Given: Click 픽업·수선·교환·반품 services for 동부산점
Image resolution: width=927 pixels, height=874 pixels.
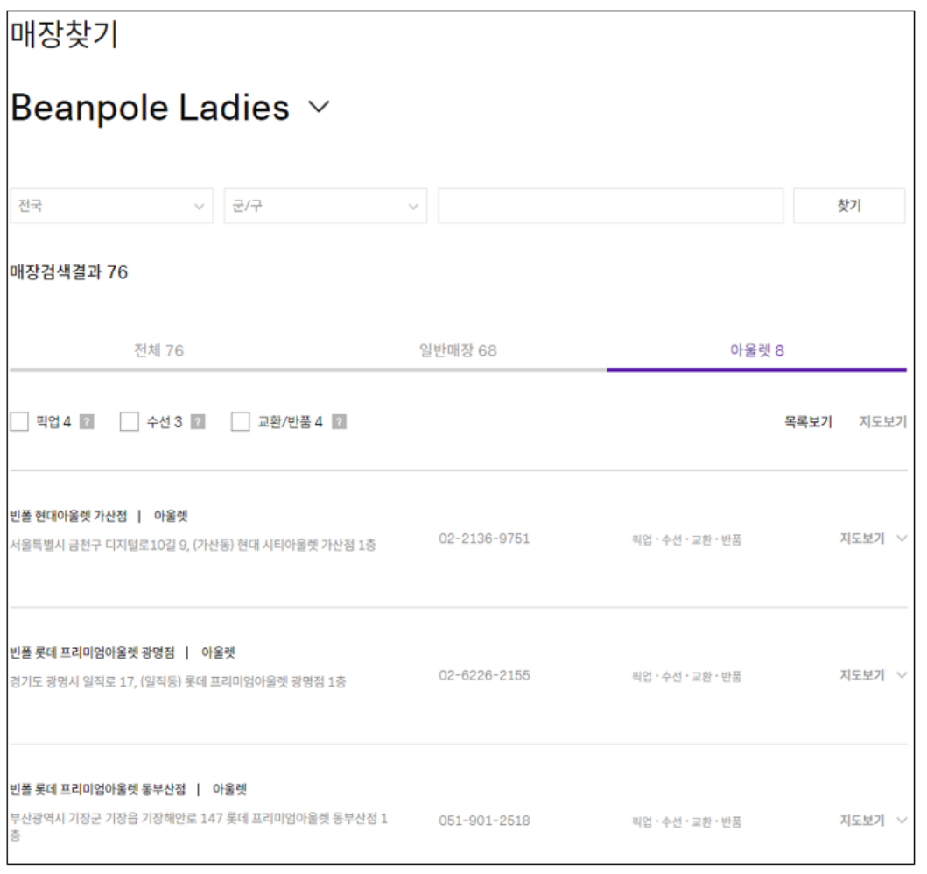Looking at the screenshot, I should coord(686,822).
